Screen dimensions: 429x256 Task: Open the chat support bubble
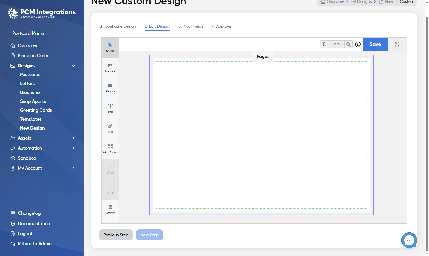[x=409, y=240]
